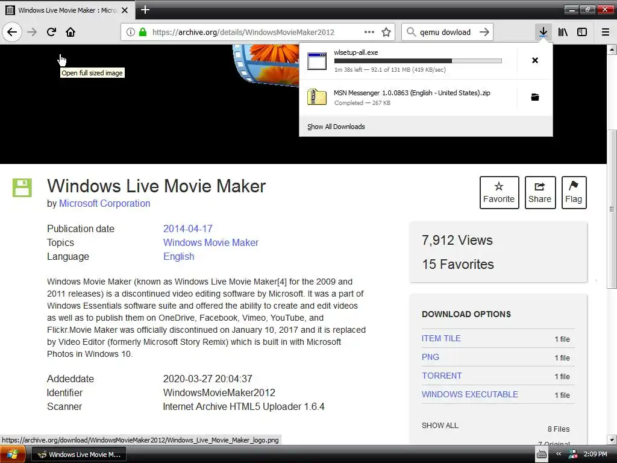Click the green padlock security icon
Viewport: 617px width, 463px height.
coord(143,32)
